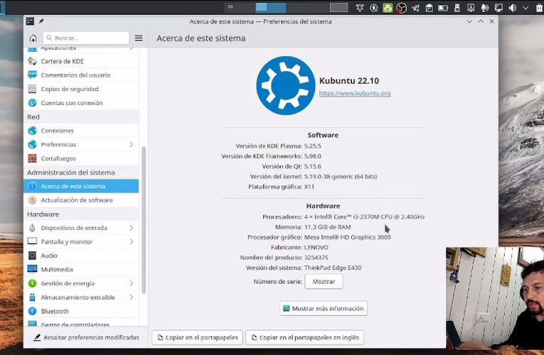The width and height of the screenshot is (544, 355).
Task: Click the OBS Studio tray icon
Action: point(401,8)
